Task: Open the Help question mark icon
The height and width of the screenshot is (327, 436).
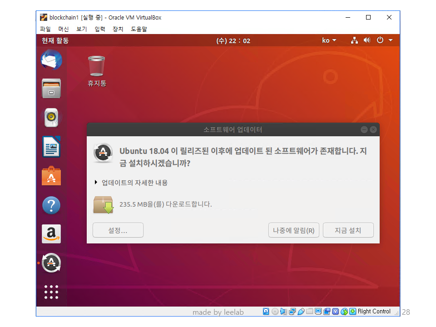Action: point(51,205)
